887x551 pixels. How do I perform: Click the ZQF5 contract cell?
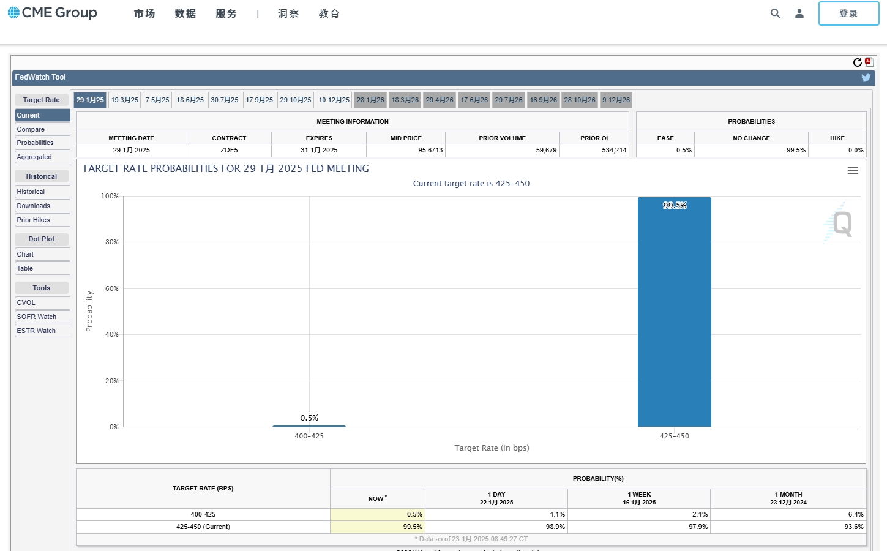tap(229, 150)
